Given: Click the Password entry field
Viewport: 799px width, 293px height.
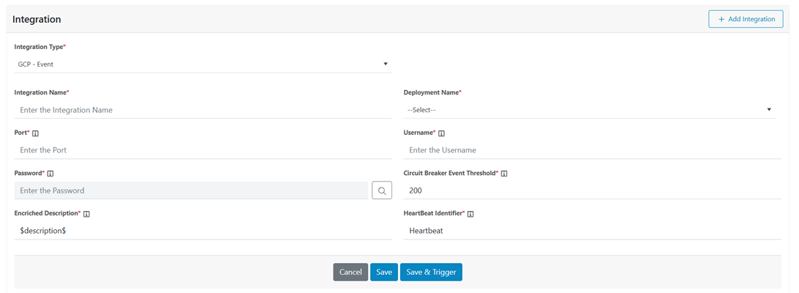Looking at the screenshot, I should click(191, 190).
